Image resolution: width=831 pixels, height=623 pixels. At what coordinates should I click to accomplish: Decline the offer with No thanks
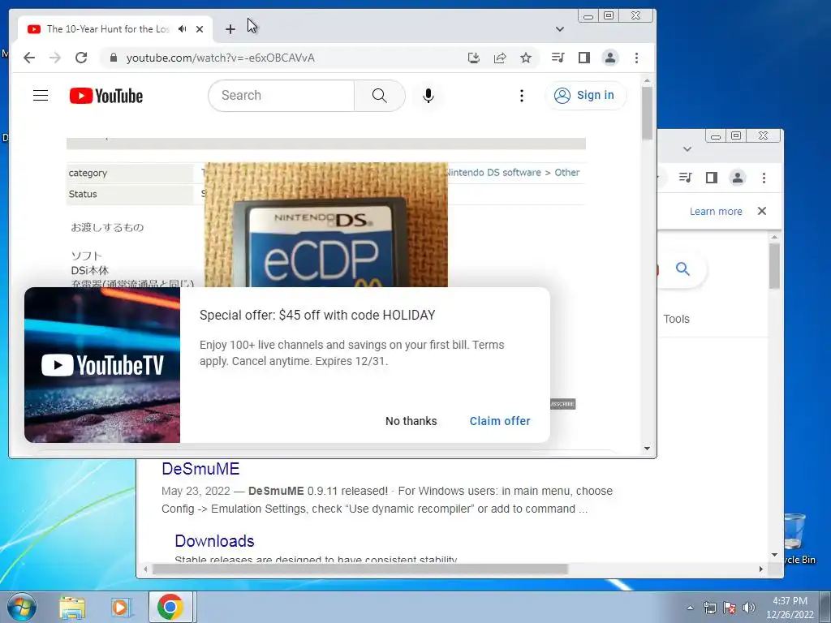411,421
